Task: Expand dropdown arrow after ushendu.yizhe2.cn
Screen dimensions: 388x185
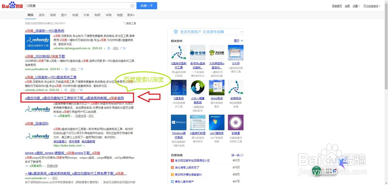Action: pos(62,90)
